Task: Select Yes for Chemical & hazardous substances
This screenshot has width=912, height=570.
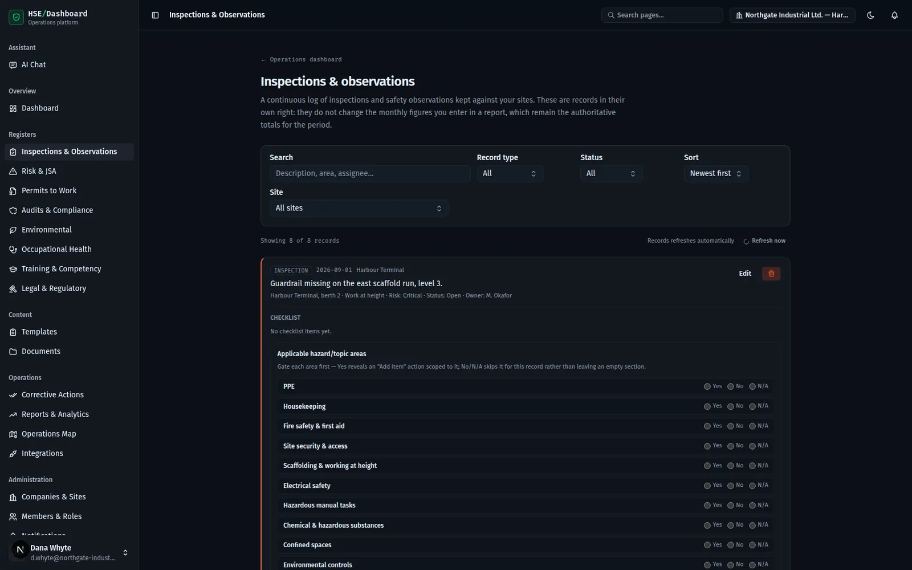Action: 707,526
